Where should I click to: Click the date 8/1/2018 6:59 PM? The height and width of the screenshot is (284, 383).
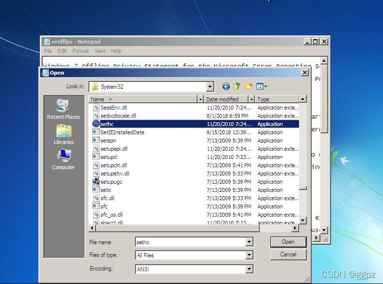pyautogui.click(x=227, y=116)
